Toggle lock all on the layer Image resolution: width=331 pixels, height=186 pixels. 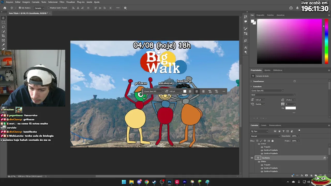[272, 141]
